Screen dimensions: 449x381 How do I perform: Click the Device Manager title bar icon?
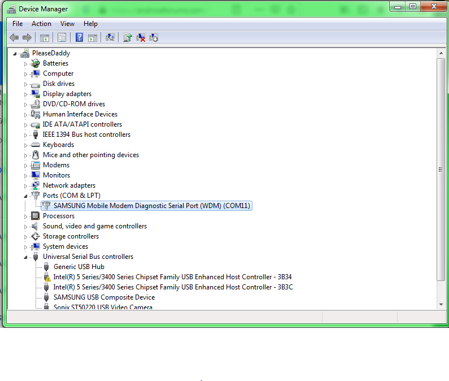pos(11,9)
